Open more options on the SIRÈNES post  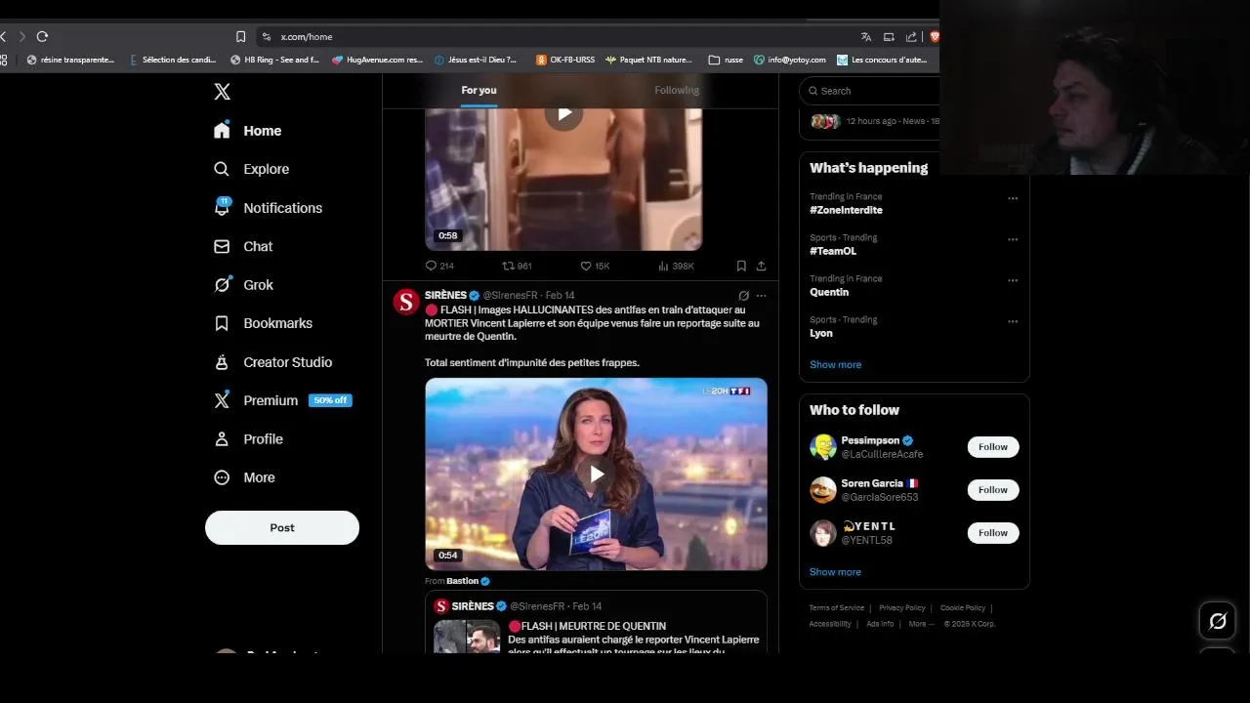(761, 295)
